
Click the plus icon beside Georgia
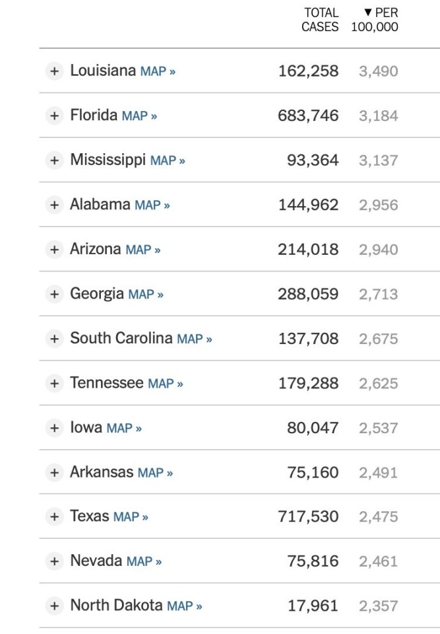54,294
